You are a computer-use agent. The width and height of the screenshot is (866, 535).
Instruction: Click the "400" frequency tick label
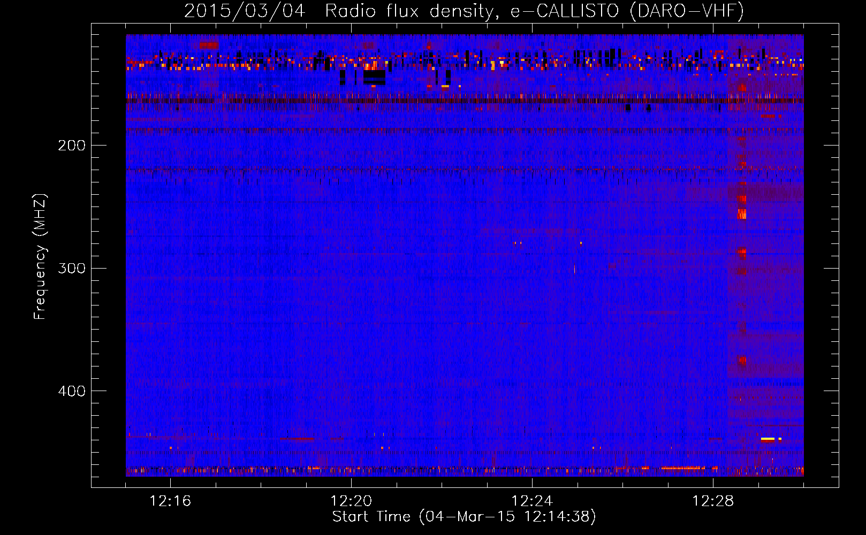point(72,391)
